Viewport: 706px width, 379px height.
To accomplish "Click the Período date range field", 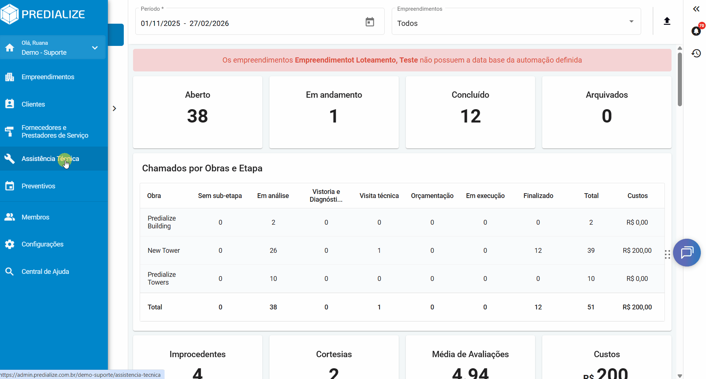I will 248,23.
